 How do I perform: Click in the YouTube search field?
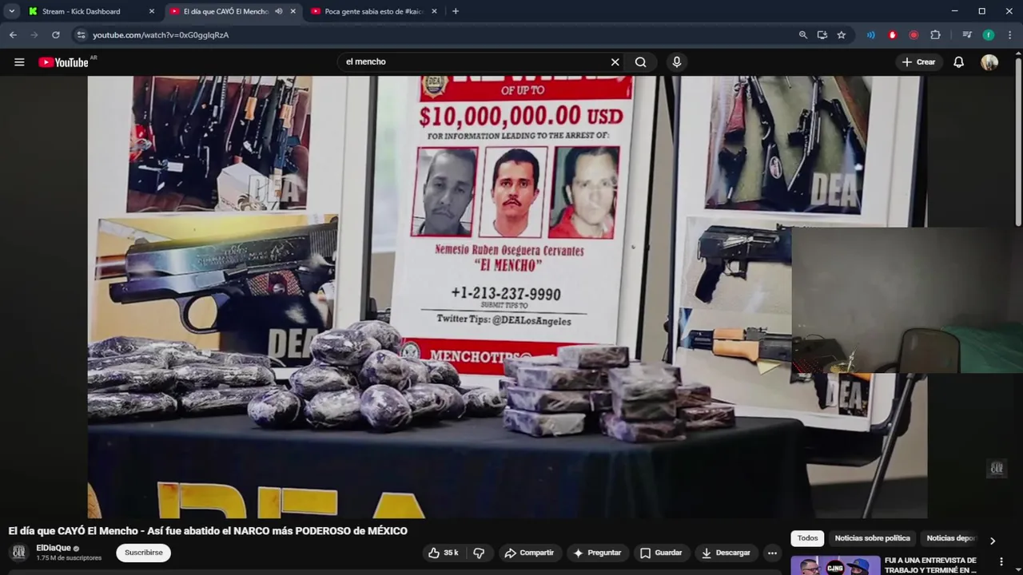tap(476, 62)
